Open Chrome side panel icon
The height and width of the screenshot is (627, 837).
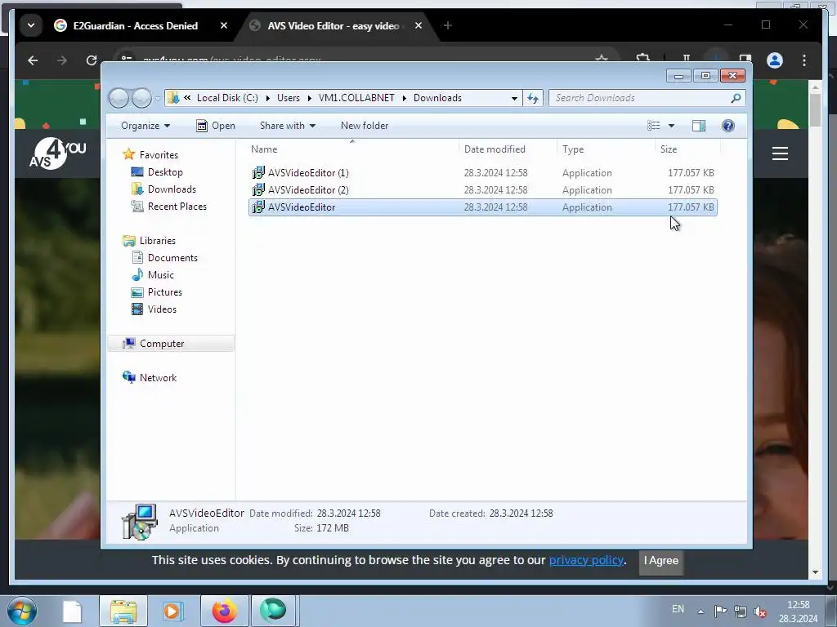coord(745,59)
